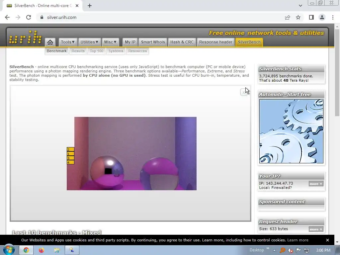Click the address bar URL field
The height and width of the screenshot is (255, 340).
[x=160, y=17]
